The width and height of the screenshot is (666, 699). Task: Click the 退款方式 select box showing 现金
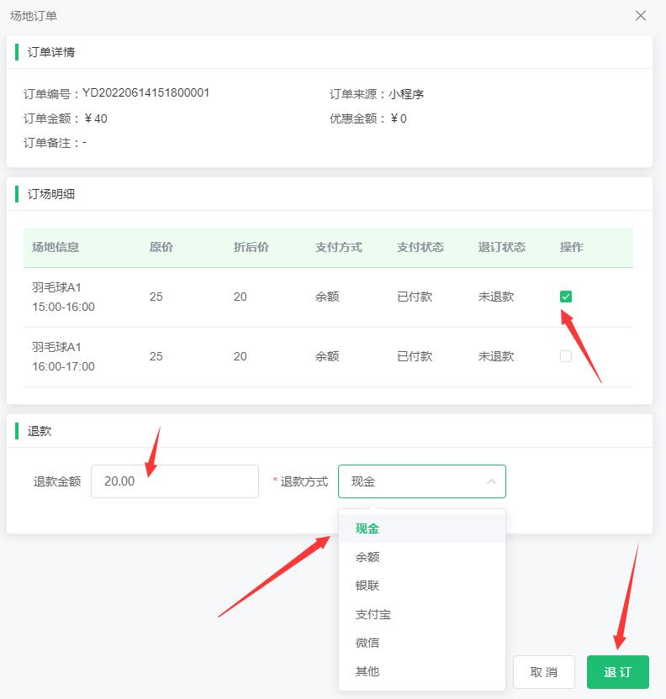(412, 481)
